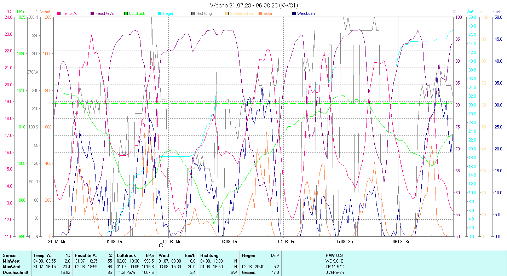Click the cyan Regen legend swatch
This screenshot has height=276, width=507.
coord(160,13)
